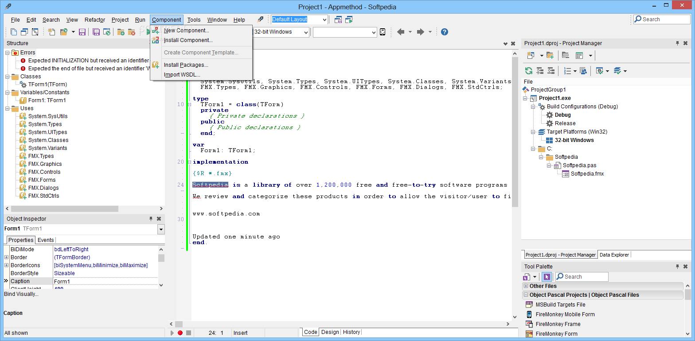Click the Expand All tree icon in Project Manager
The image size is (695, 341).
540,71
